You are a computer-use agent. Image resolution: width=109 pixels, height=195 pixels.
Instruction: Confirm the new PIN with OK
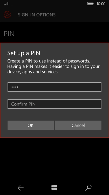[x=31, y=125]
